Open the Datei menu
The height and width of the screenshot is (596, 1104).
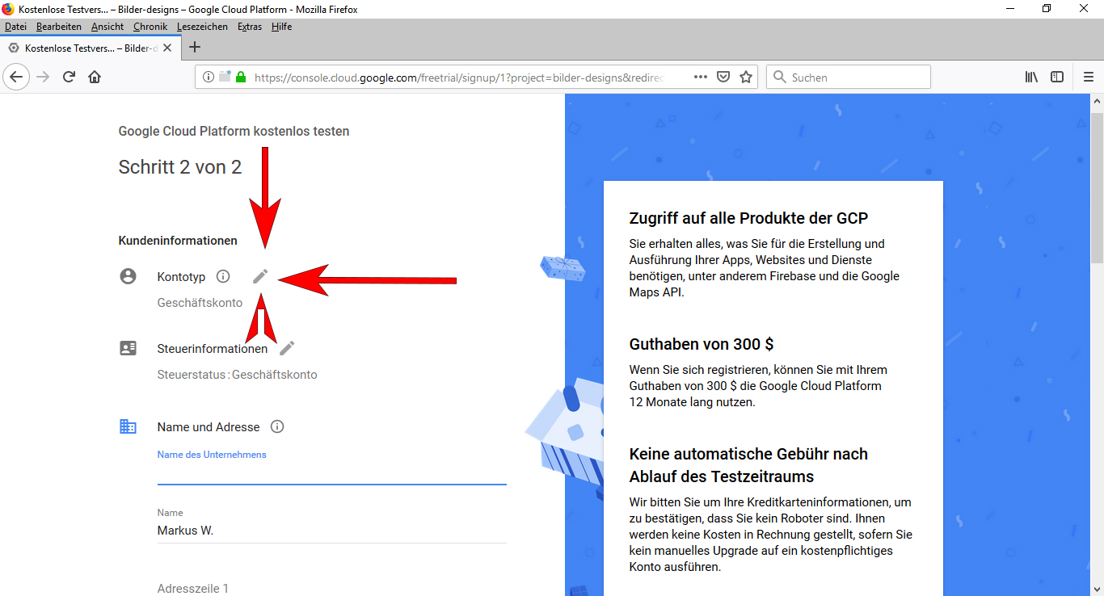tap(15, 27)
